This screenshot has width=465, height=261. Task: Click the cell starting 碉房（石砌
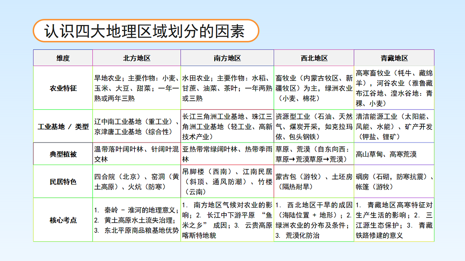pyautogui.click(x=394, y=182)
